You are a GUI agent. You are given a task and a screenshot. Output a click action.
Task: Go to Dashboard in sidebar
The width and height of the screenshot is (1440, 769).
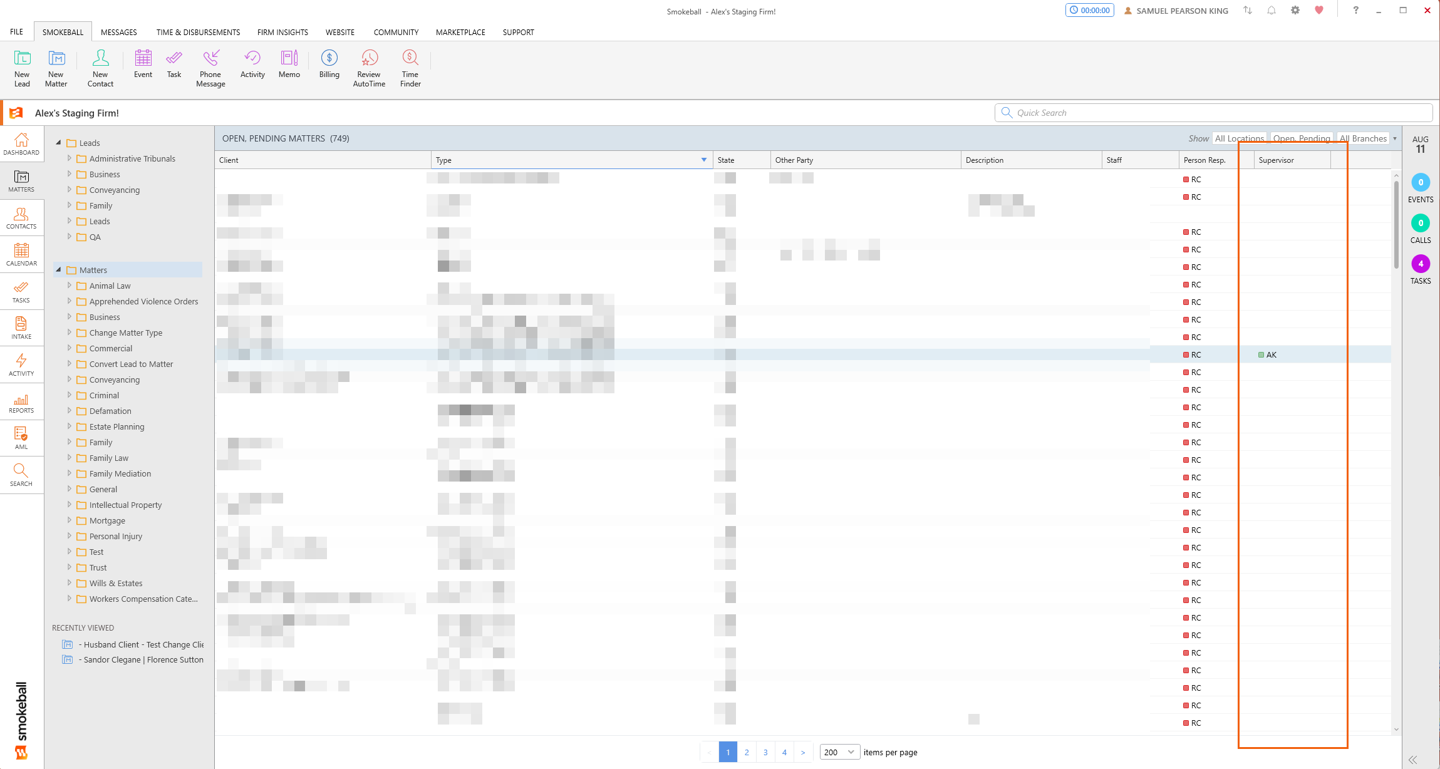tap(21, 144)
